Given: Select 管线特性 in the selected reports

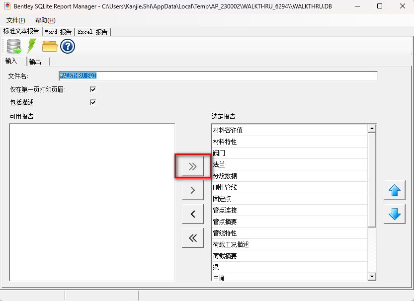Looking at the screenshot, I should click(290, 233).
